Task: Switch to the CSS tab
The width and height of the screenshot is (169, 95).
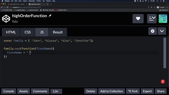Action: [27, 32]
